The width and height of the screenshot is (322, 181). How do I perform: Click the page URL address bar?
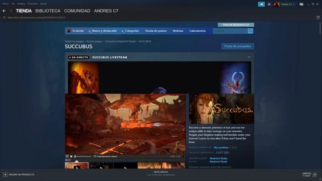pos(37,18)
